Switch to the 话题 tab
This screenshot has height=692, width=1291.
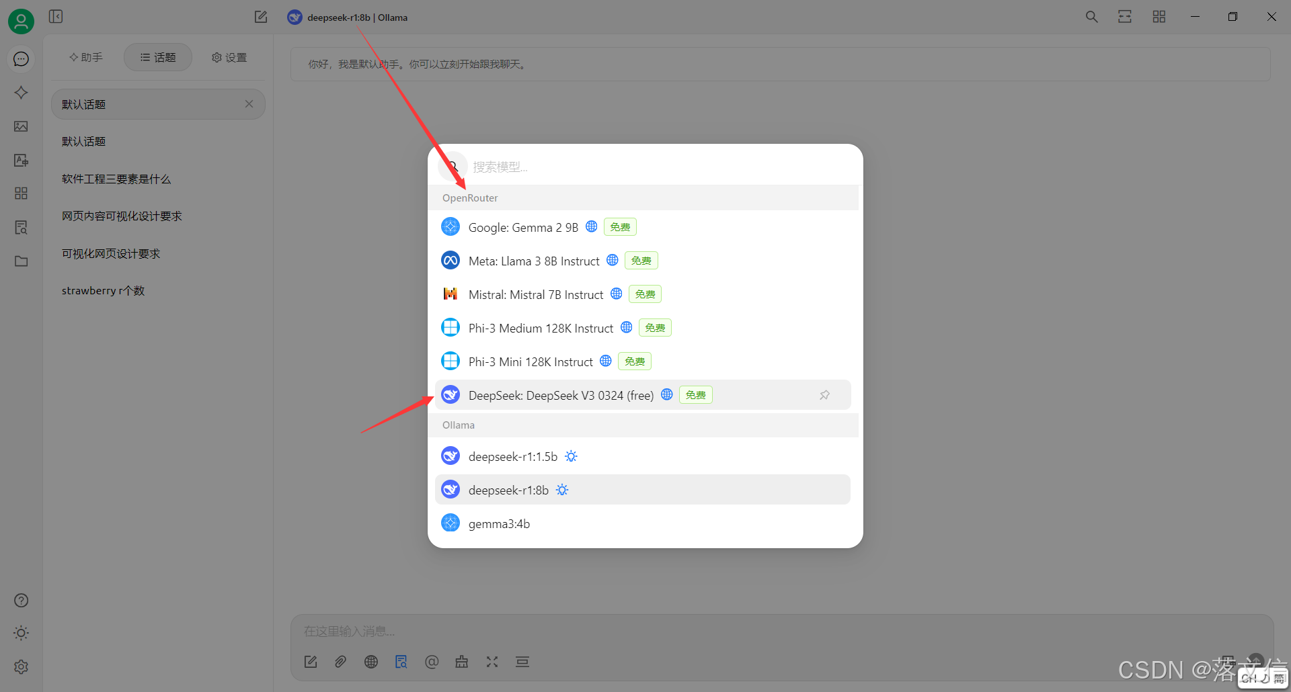tap(158, 58)
